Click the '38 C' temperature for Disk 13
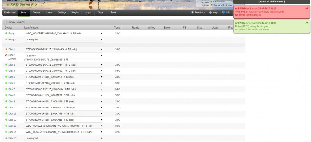Image resolution: width=311 pixels, height=142 pixels. 118,126
